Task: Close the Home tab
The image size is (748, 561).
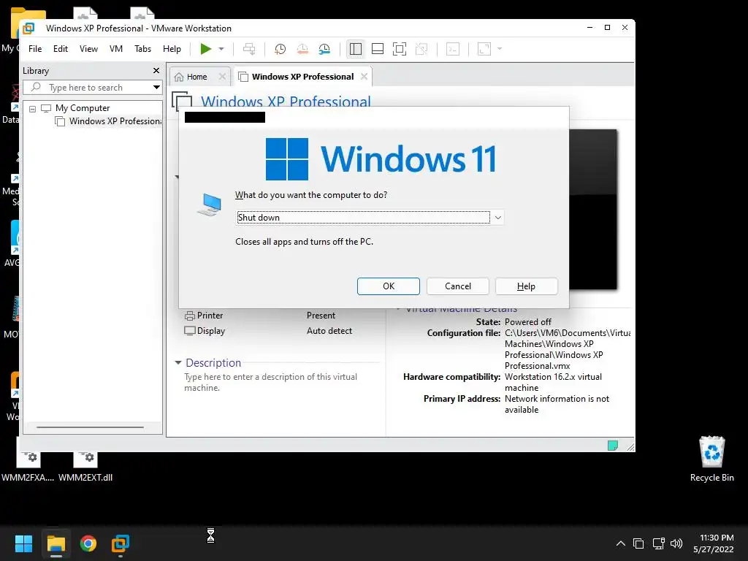Action: pos(222,76)
